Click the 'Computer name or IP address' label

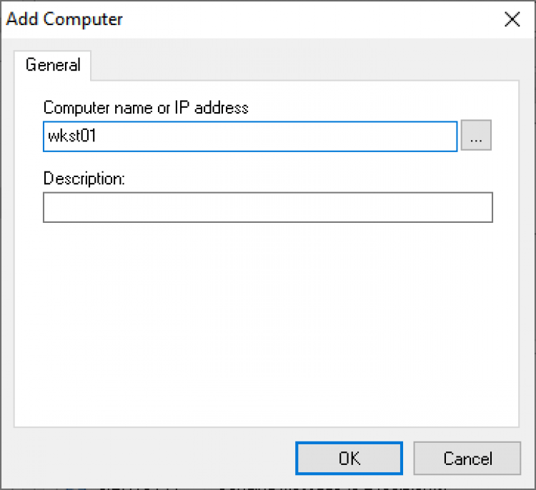146,108
